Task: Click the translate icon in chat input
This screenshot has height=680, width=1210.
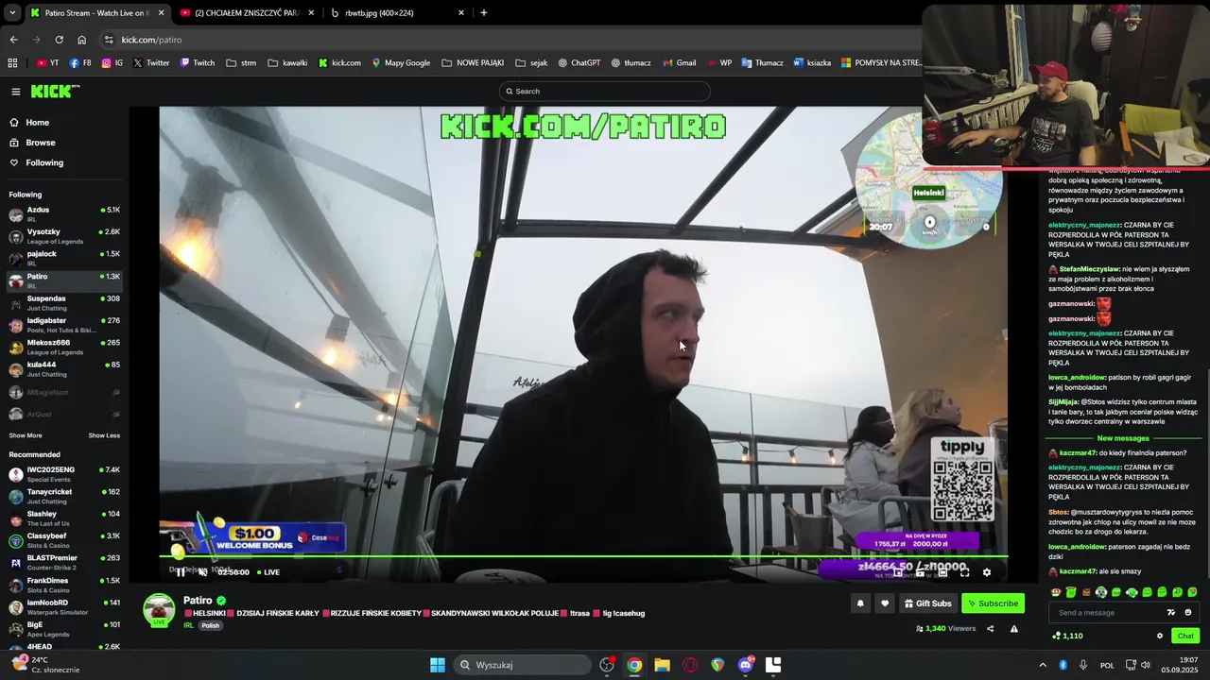Action: tap(1172, 613)
